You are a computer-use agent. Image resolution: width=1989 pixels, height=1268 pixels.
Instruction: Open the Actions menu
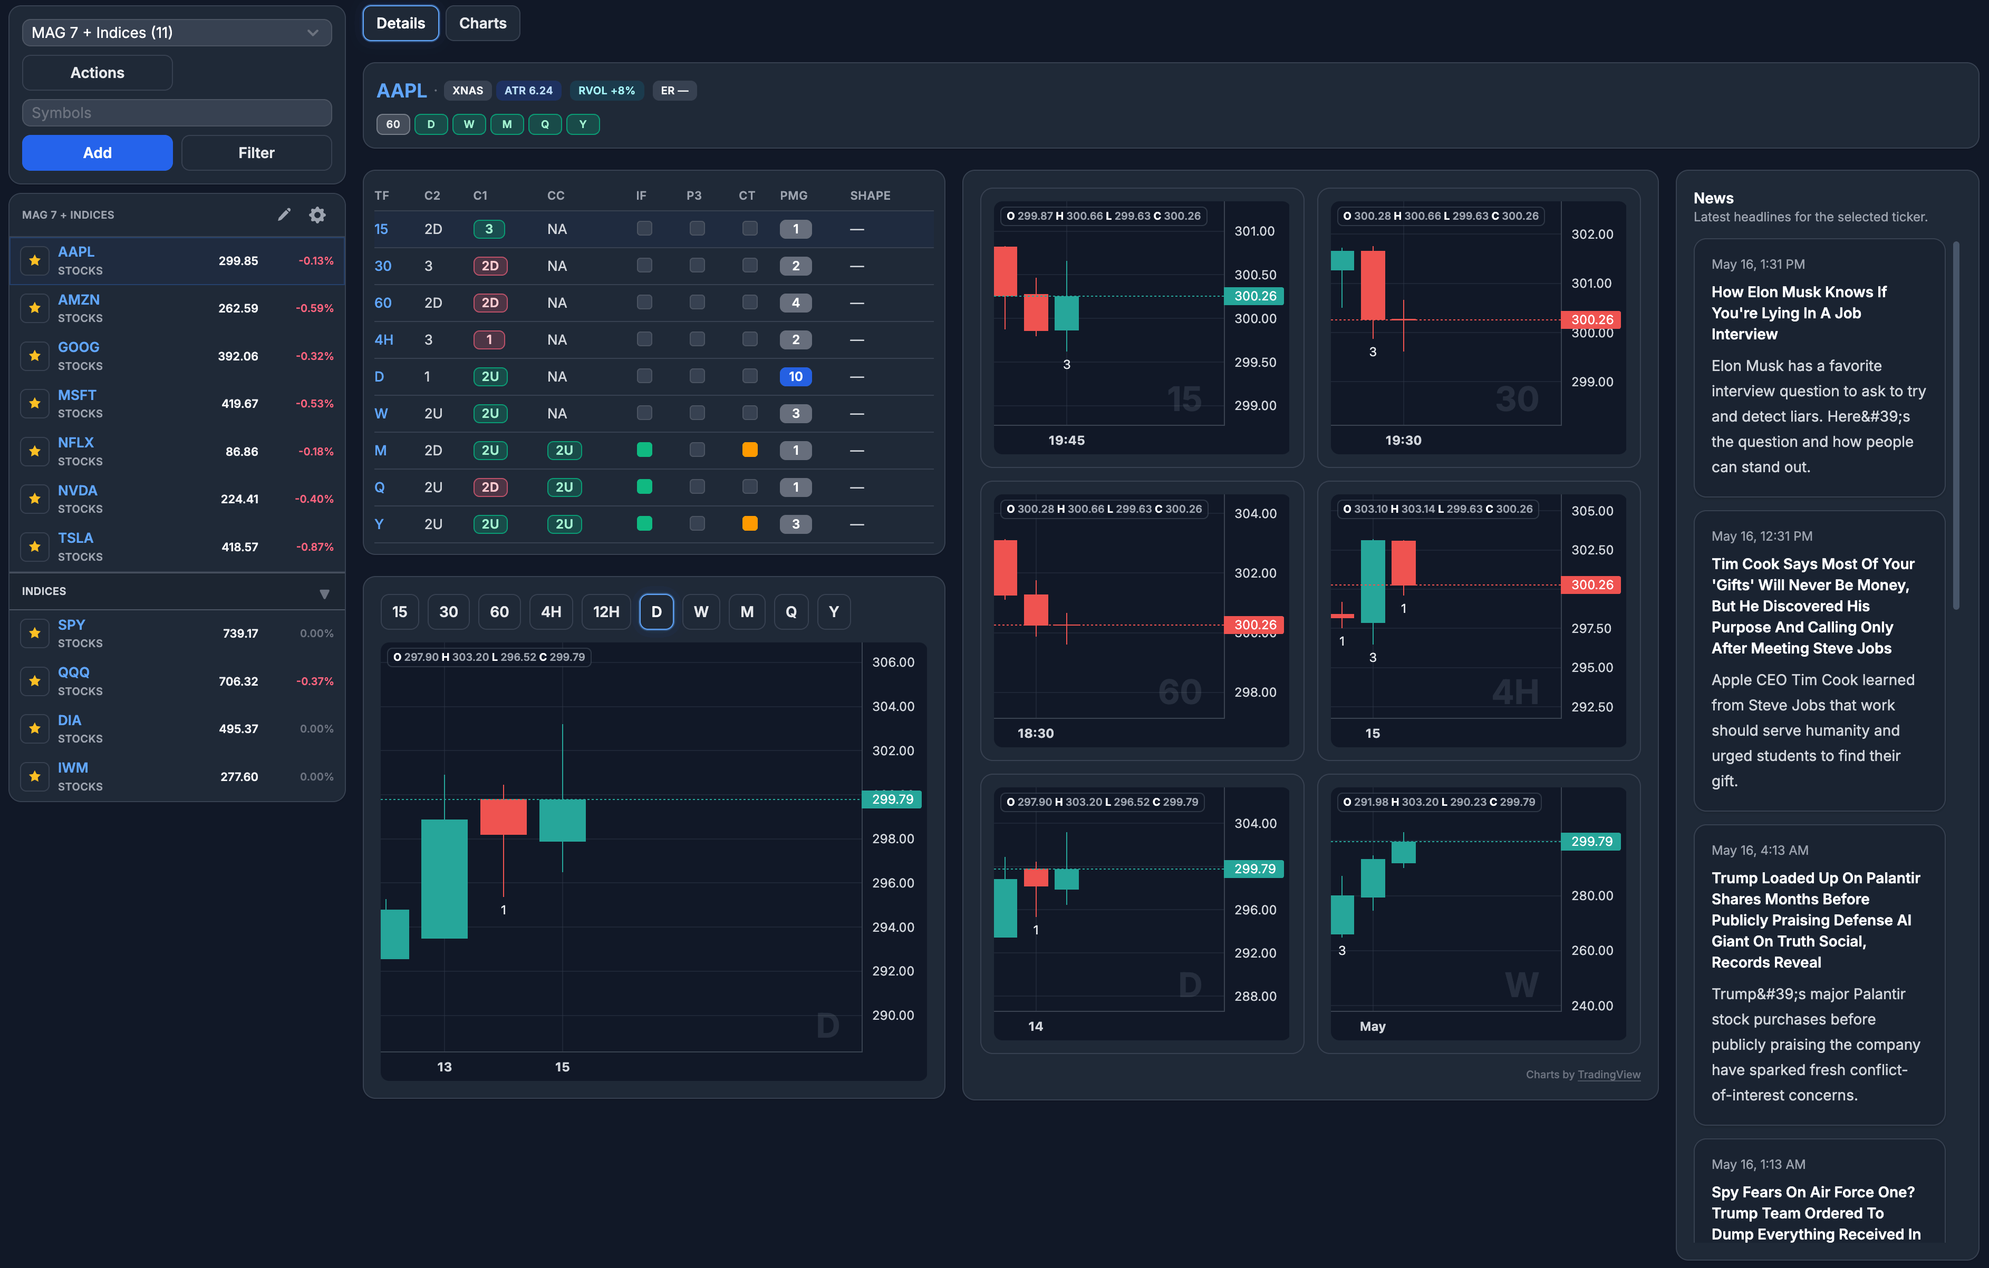98,73
